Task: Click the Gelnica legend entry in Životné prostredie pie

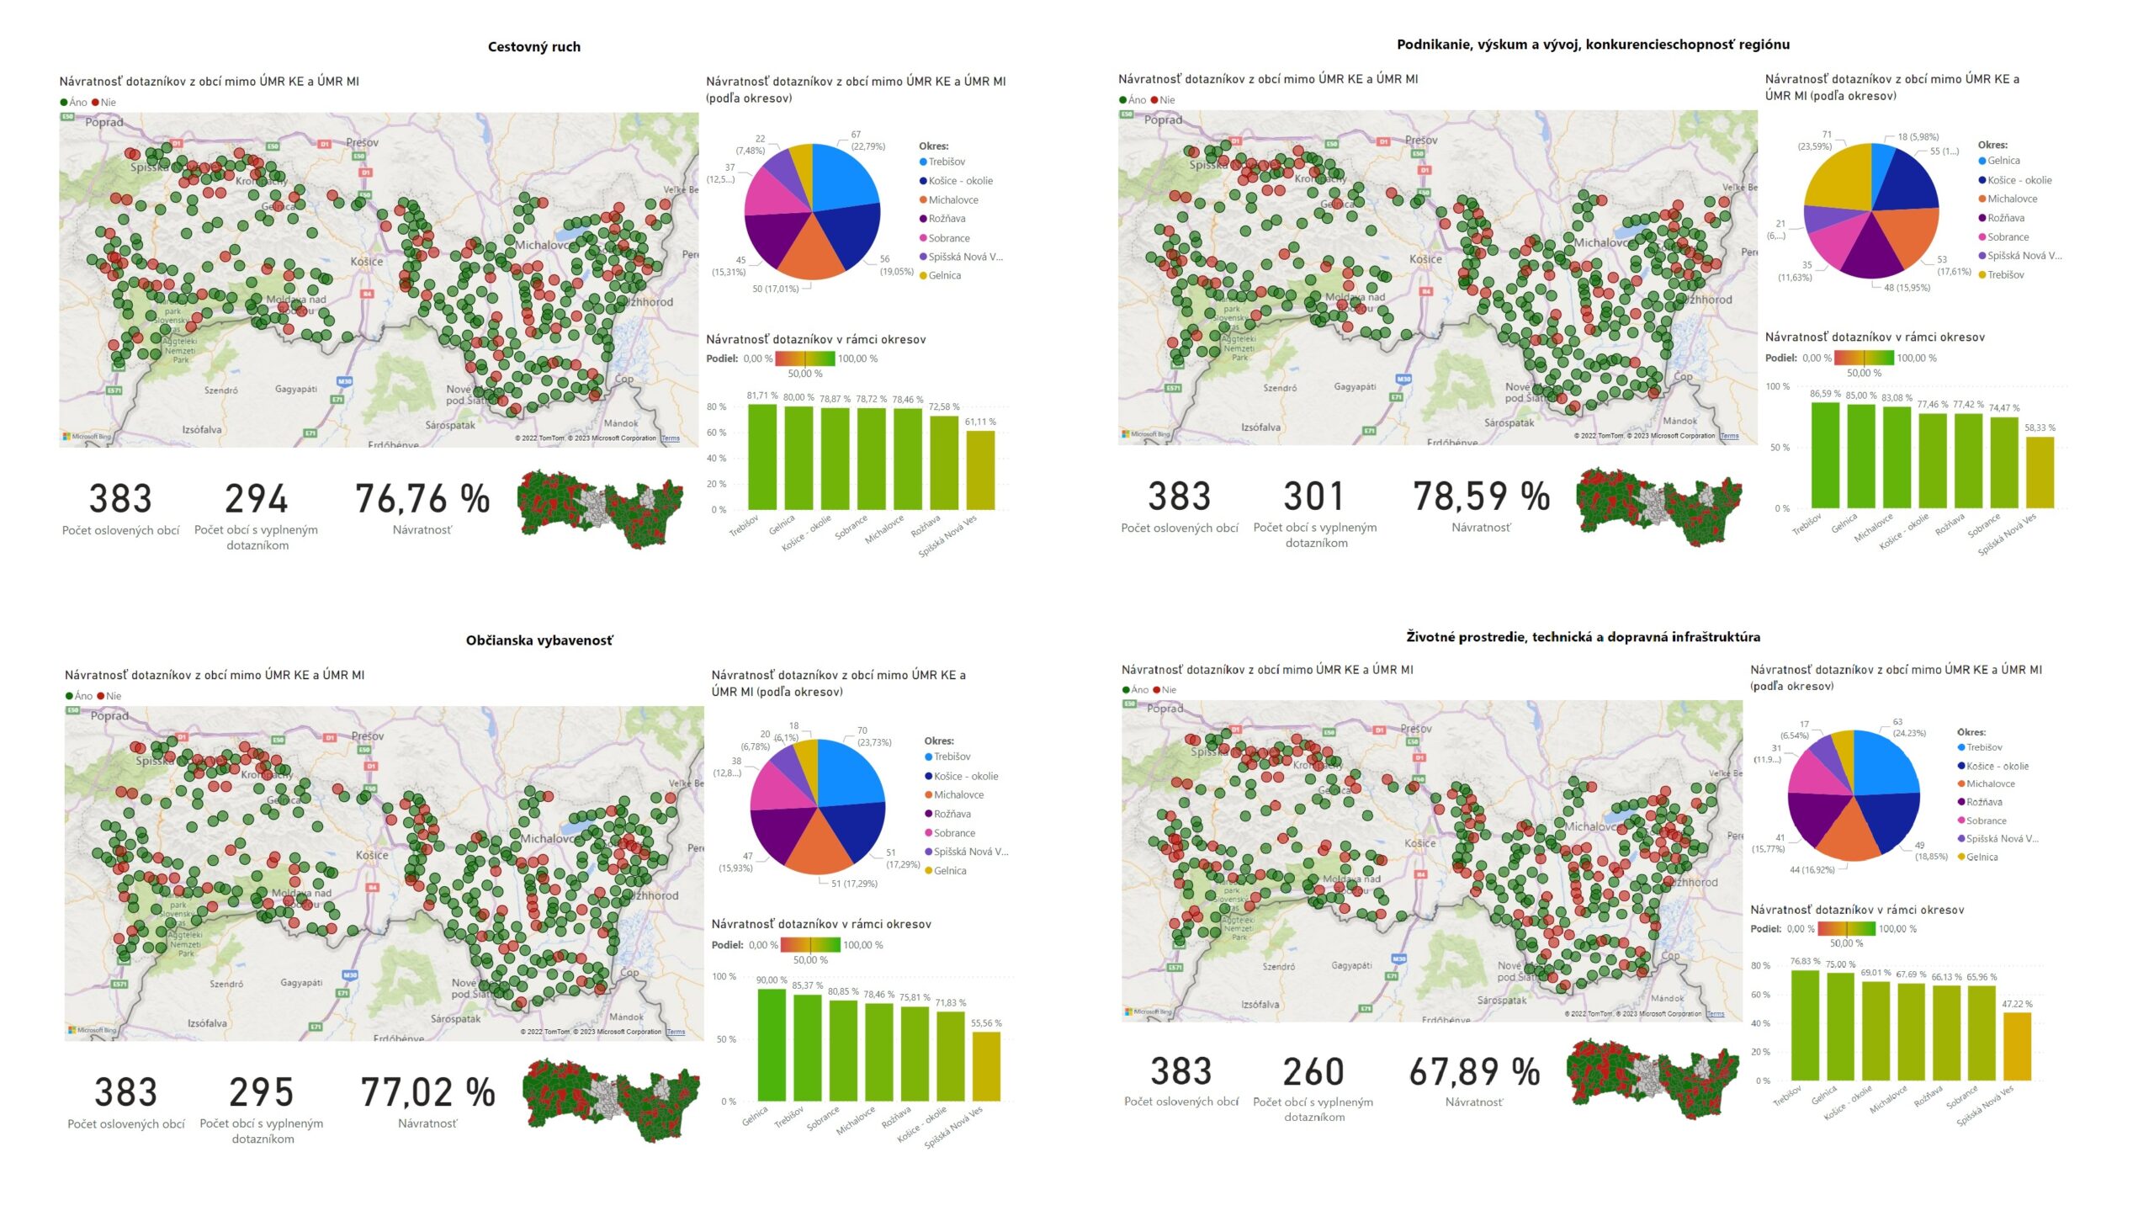Action: click(x=1978, y=858)
